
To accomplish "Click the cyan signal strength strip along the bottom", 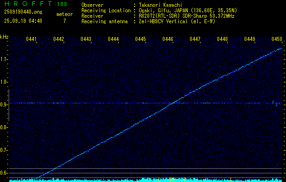I will (x=146, y=180).
